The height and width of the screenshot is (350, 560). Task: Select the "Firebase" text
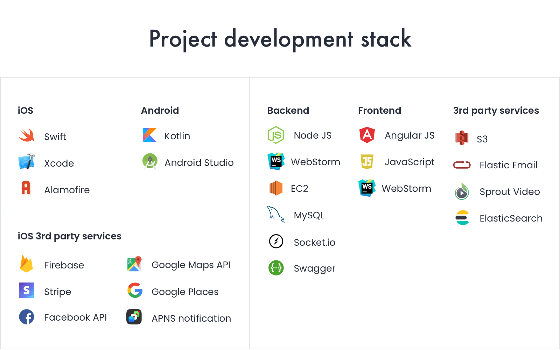[x=64, y=265]
